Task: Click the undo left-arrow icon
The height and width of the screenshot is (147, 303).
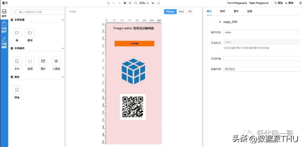Action: [x=114, y=3]
